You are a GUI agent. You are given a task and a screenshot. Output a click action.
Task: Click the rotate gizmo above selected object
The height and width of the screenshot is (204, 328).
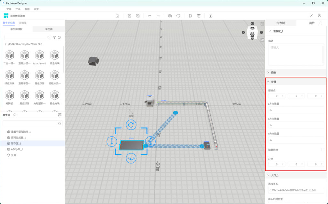131,125
